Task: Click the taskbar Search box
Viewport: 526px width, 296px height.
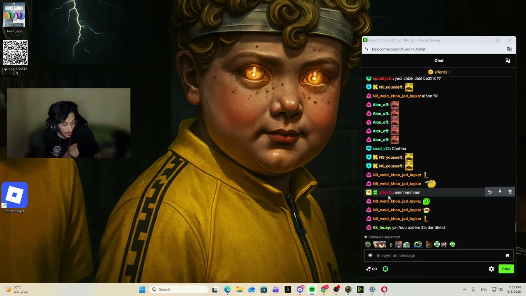Action: [179, 289]
